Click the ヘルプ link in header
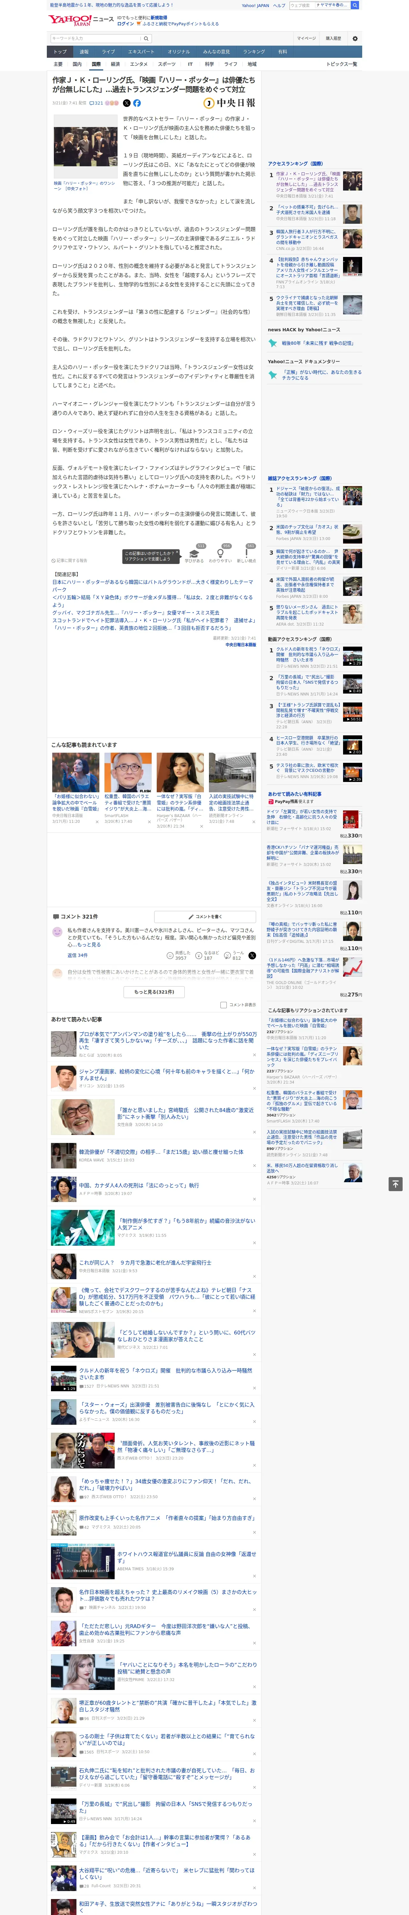 [x=278, y=5]
